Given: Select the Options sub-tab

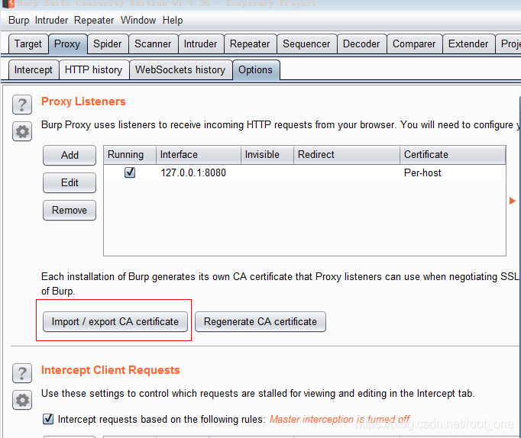Looking at the screenshot, I should click(255, 69).
